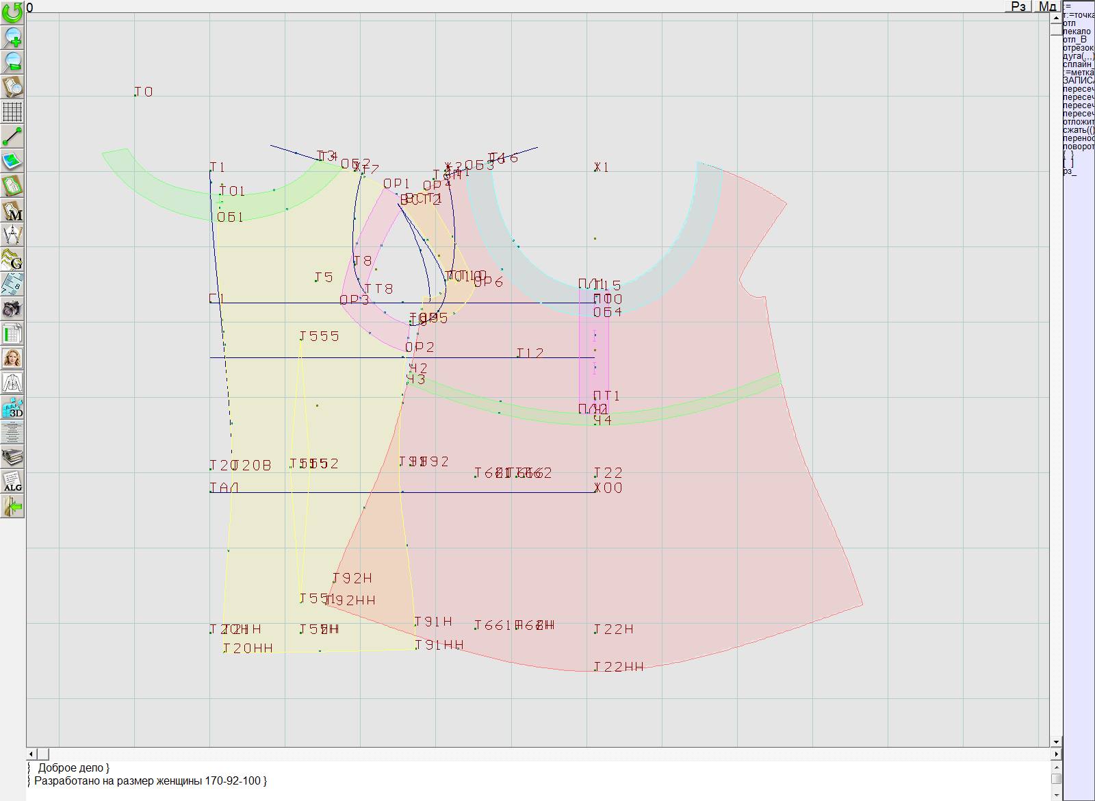The width and height of the screenshot is (1095, 801).
Task: Click the horizontal scrollbar left arrow
Action: pyautogui.click(x=31, y=754)
